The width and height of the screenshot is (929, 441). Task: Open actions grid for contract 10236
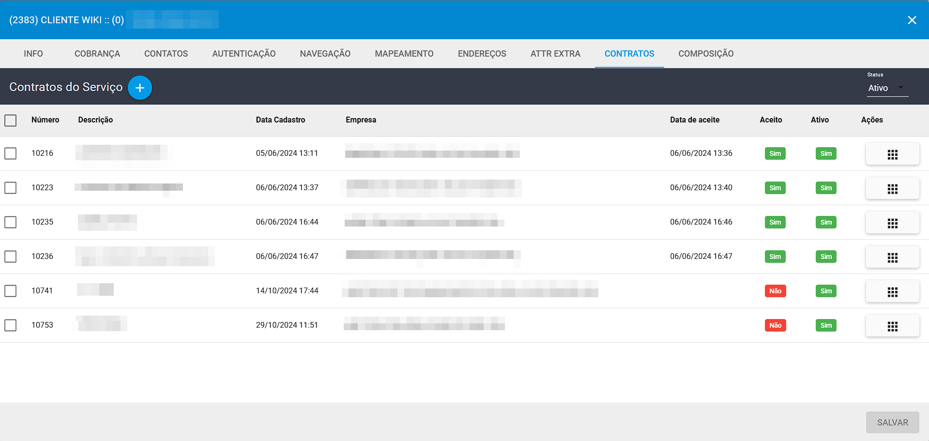click(892, 257)
